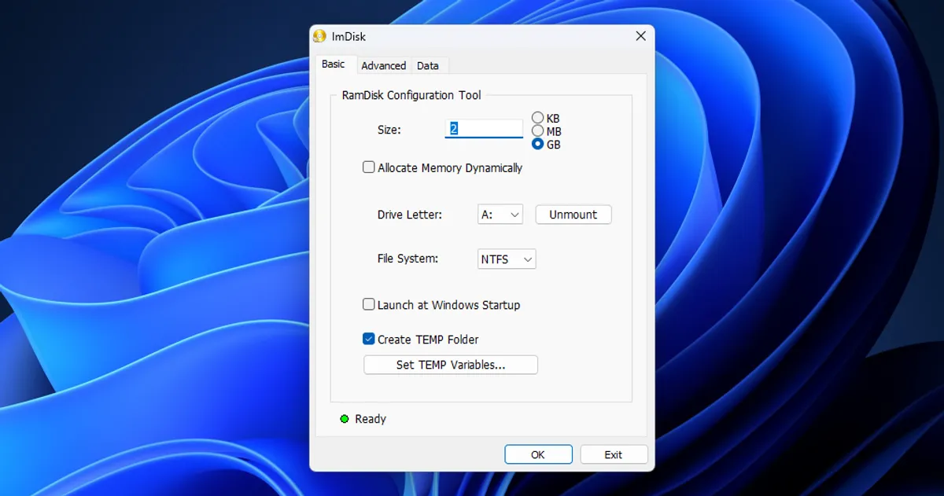This screenshot has width=944, height=496.
Task: Uncheck Create TEMP Folder
Action: click(x=368, y=339)
